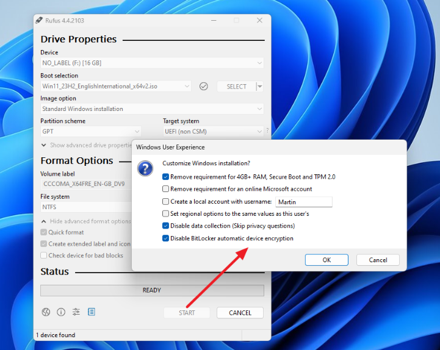Click the 'Format Options' heading
The width and height of the screenshot is (440, 350).
[77, 161]
